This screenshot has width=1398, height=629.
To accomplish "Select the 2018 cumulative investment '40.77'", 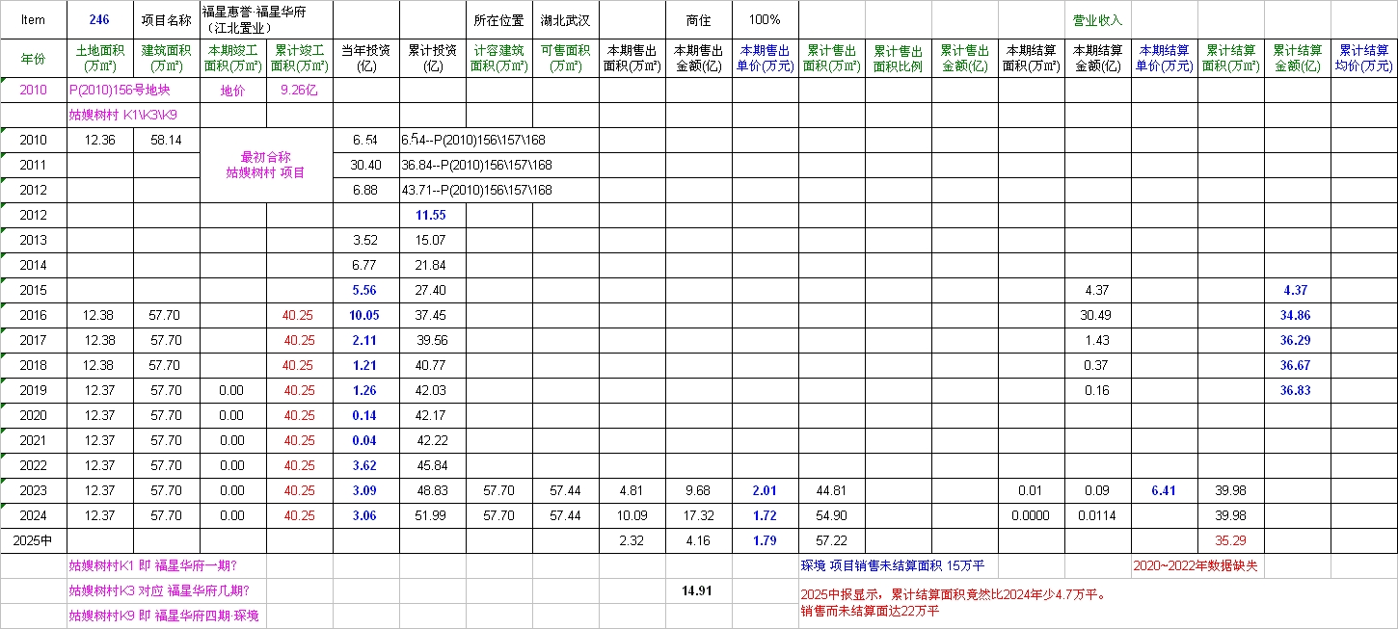I will (433, 366).
